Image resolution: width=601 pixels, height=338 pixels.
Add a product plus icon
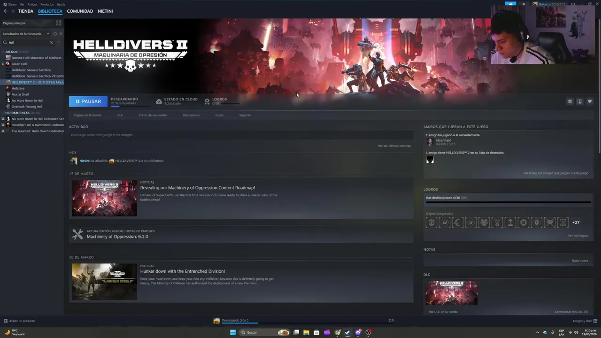[x=6, y=321]
